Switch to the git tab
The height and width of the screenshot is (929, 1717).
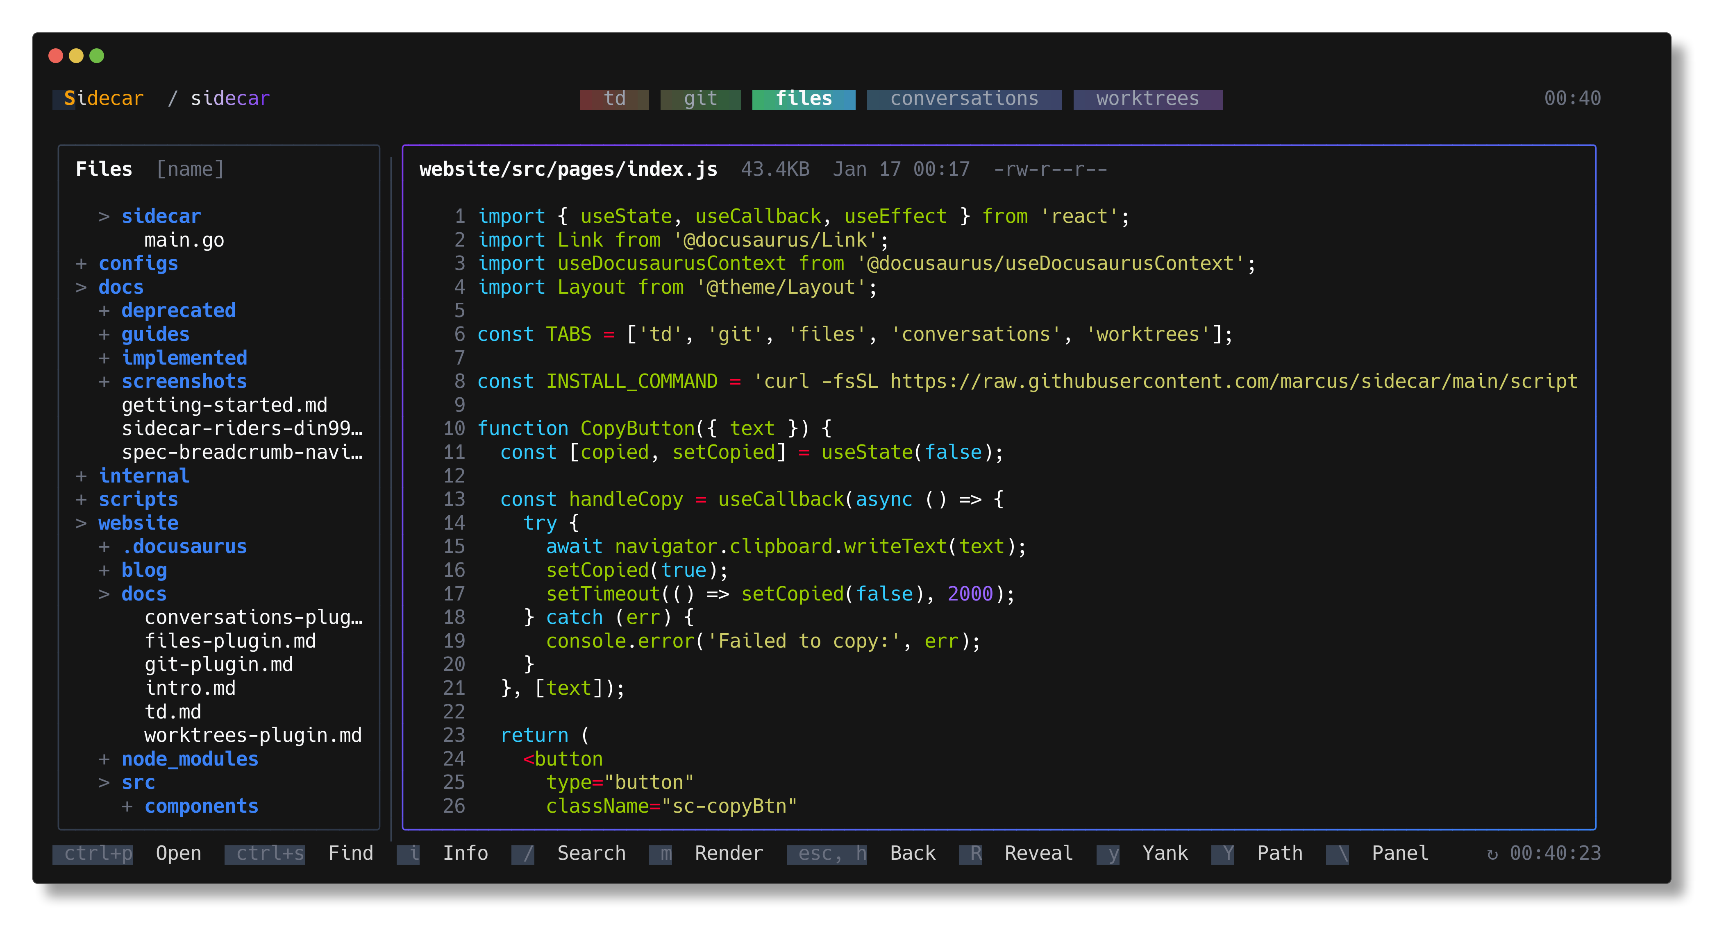pos(700,99)
